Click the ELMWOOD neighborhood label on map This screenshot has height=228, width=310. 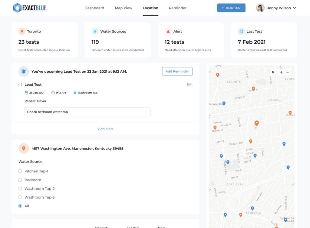click(275, 100)
